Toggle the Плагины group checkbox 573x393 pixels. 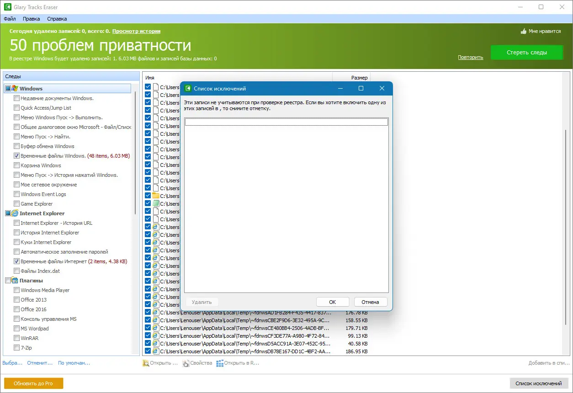tap(8, 281)
